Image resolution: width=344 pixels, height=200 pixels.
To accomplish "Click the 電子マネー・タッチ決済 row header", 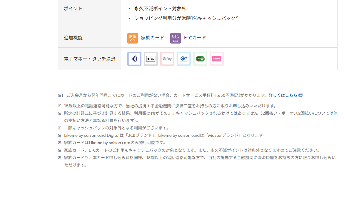I will [x=89, y=59].
